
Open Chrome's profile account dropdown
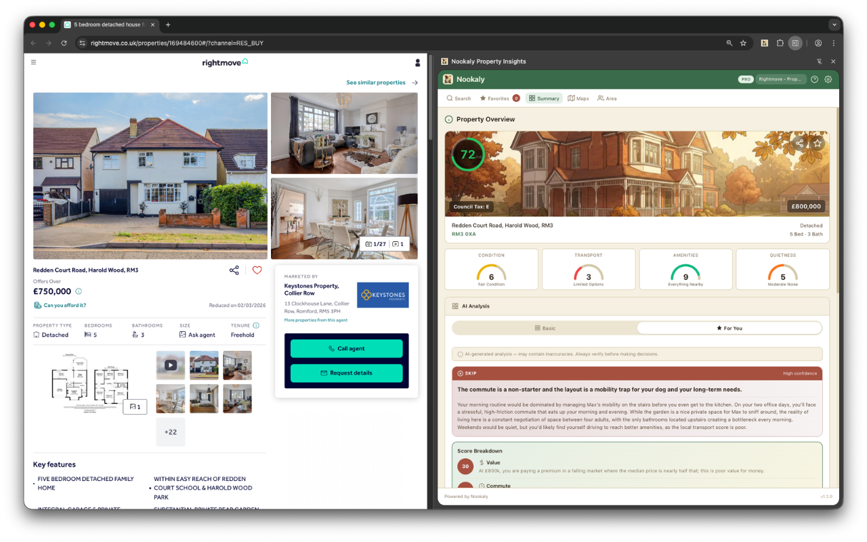click(x=818, y=43)
